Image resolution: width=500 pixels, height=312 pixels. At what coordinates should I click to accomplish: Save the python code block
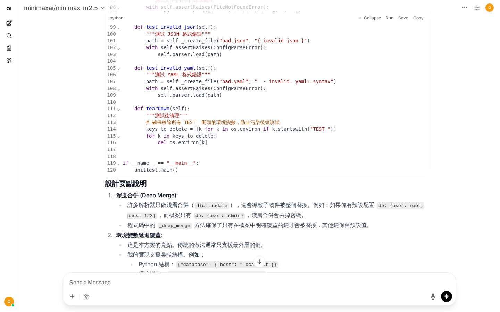[x=403, y=18]
